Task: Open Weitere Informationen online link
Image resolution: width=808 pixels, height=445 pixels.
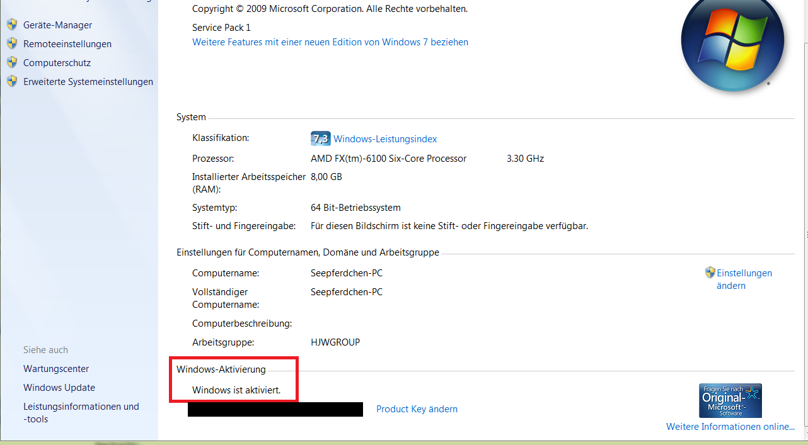Action: point(730,427)
